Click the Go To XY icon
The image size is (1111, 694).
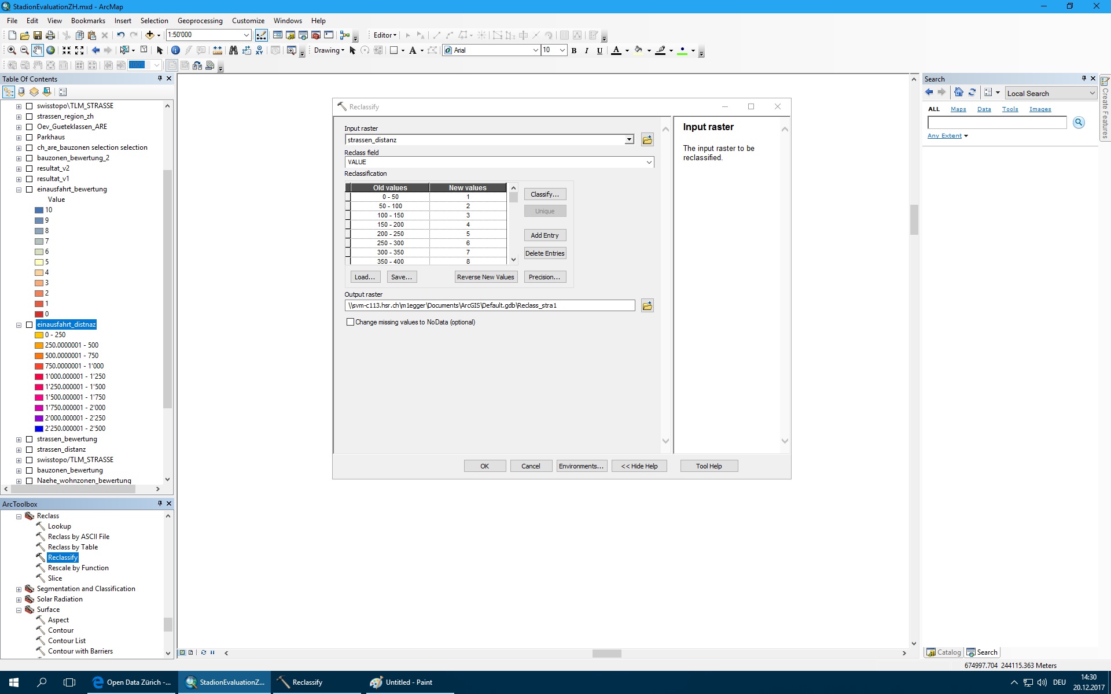click(259, 50)
